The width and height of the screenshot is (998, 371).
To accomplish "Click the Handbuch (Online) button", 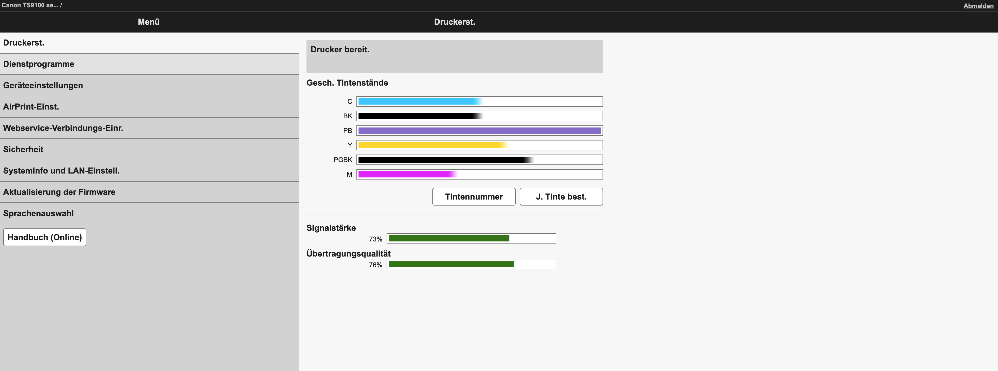I will point(44,237).
